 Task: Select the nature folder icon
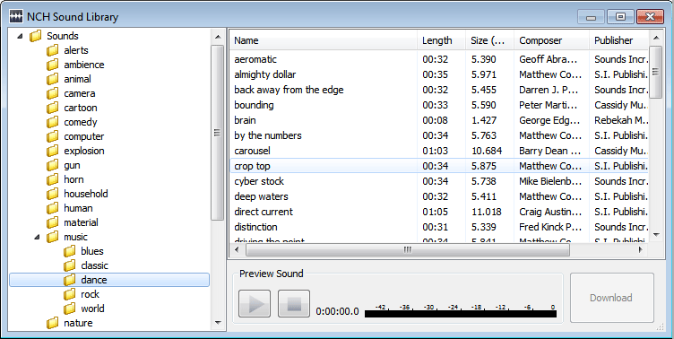pos(53,323)
